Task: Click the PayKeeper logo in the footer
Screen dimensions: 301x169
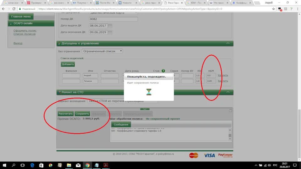Action: pyautogui.click(x=225, y=155)
